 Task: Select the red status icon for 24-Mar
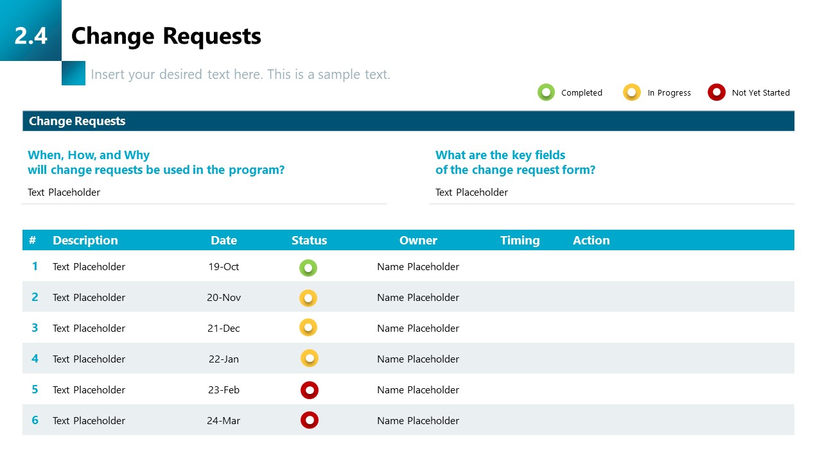point(310,420)
